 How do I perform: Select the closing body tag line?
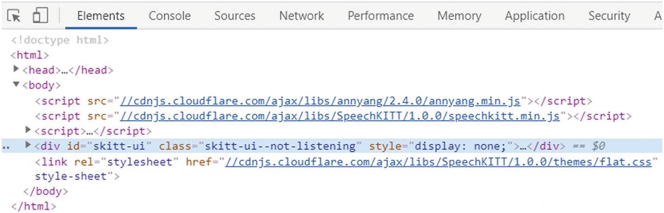coord(45,191)
